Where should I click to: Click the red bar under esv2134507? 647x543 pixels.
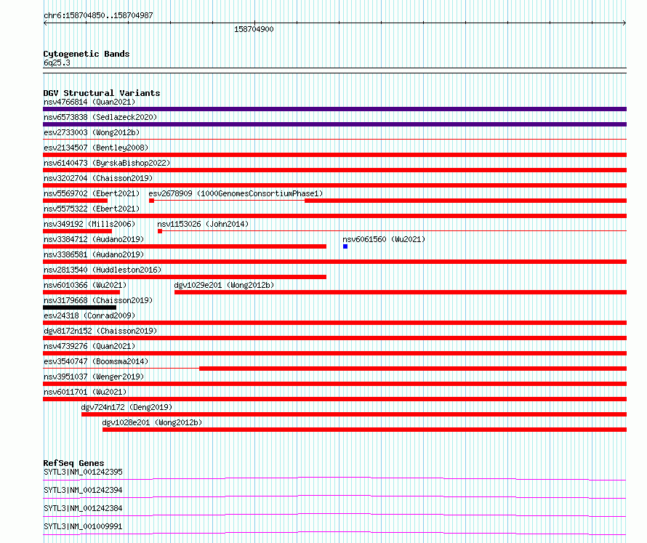tap(334, 155)
